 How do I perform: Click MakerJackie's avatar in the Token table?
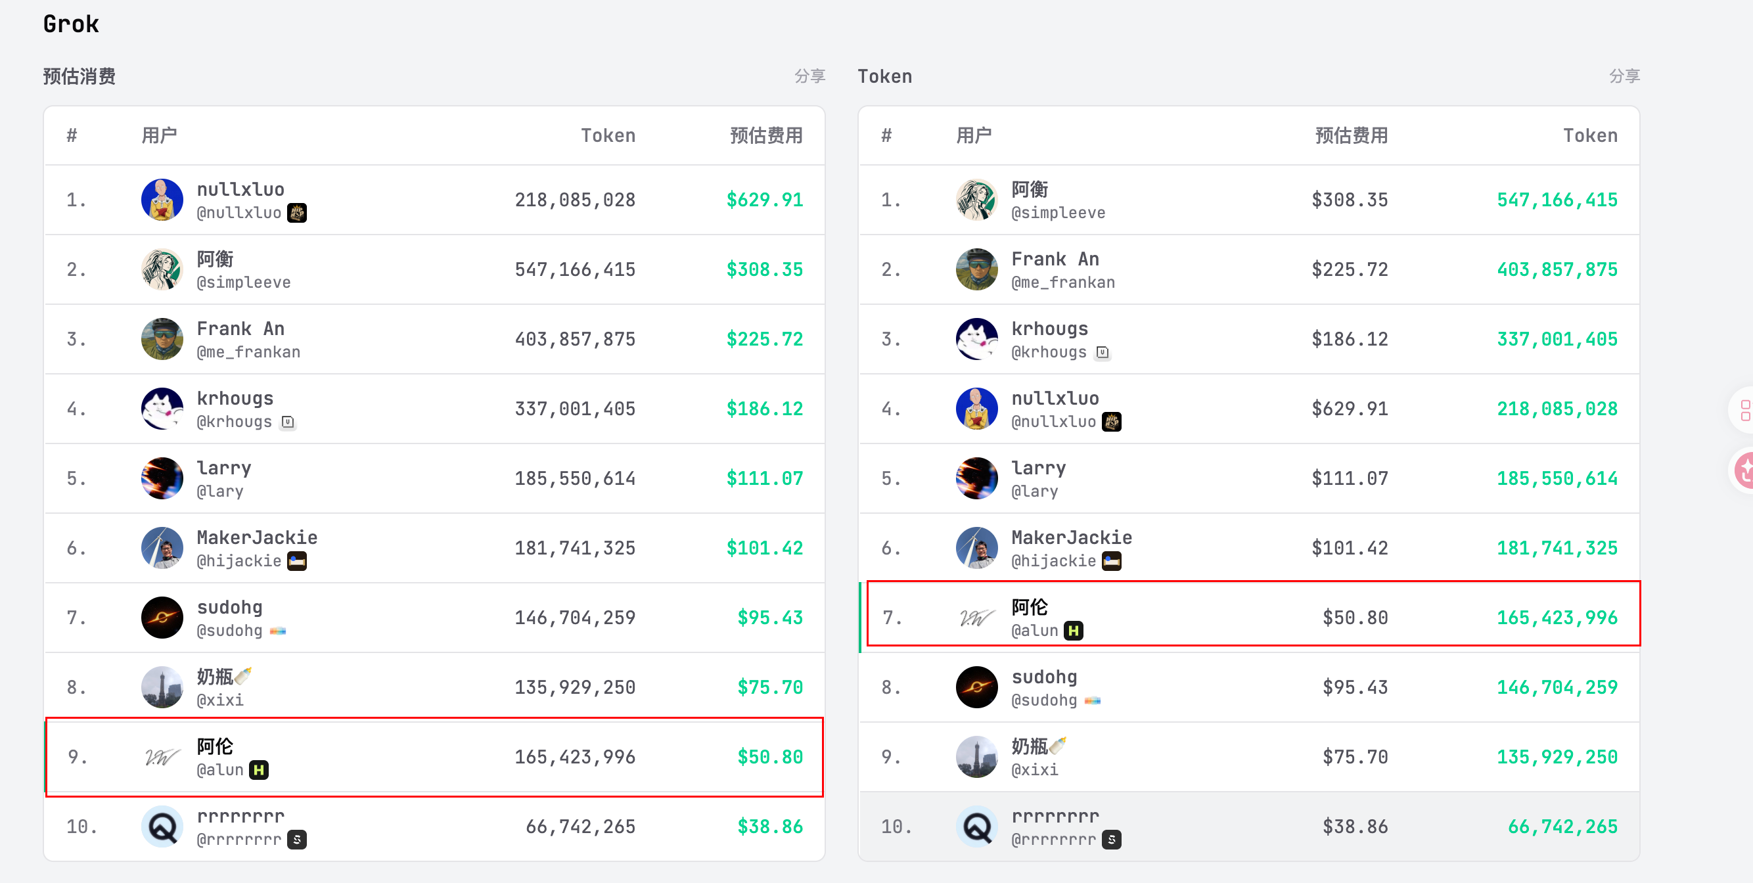click(x=976, y=548)
